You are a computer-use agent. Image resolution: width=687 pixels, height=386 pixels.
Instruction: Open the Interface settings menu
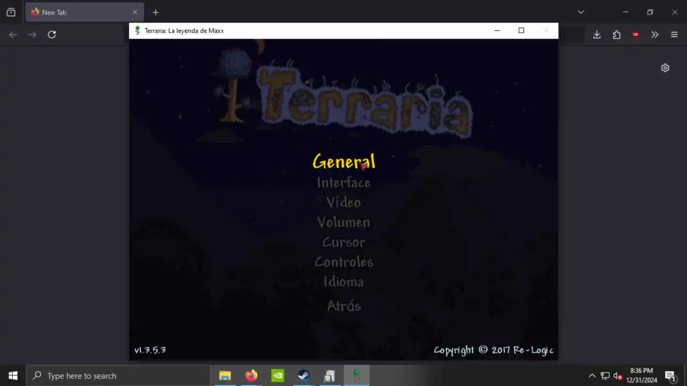click(x=343, y=183)
